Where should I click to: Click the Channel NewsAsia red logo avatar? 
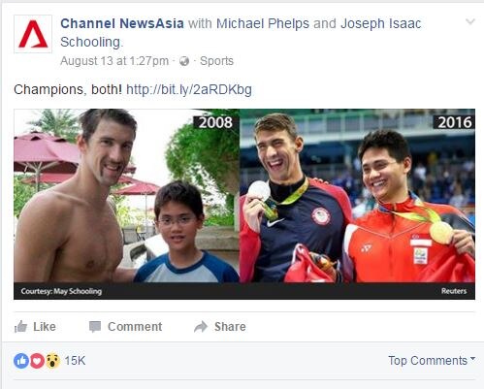[33, 34]
